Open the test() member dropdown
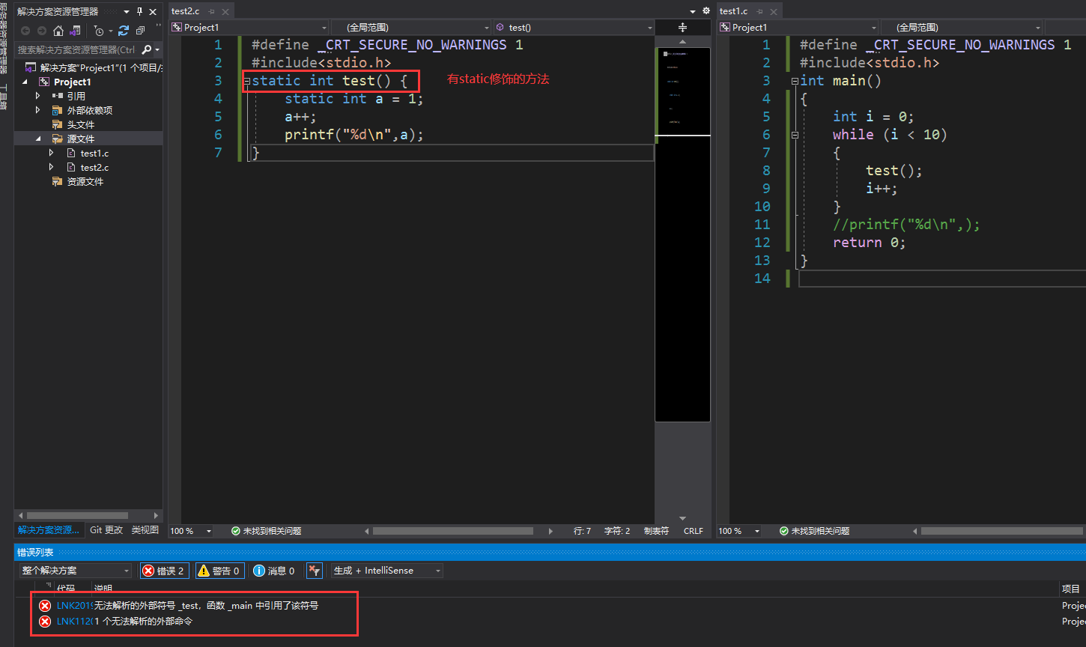 tap(574, 28)
